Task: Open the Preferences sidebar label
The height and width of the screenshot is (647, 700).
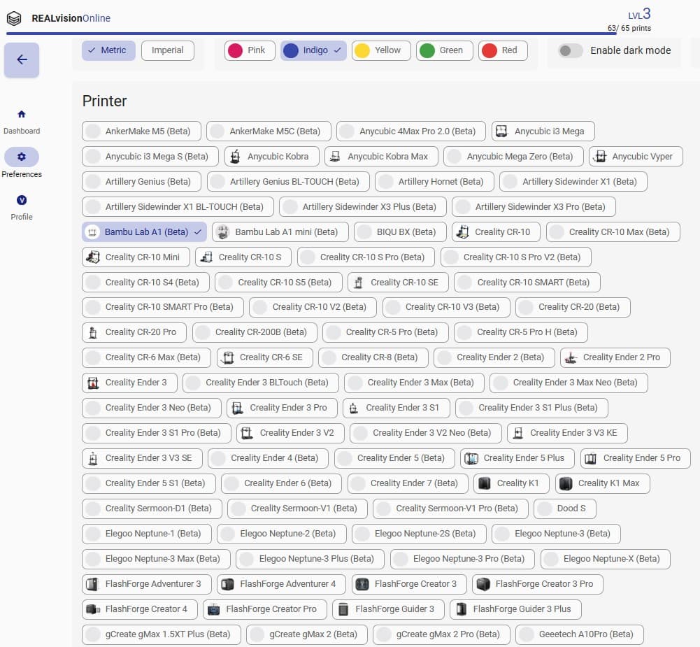Action: (x=22, y=175)
